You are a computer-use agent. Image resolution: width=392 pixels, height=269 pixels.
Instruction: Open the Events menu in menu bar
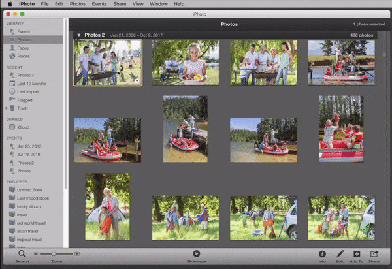[99, 4]
